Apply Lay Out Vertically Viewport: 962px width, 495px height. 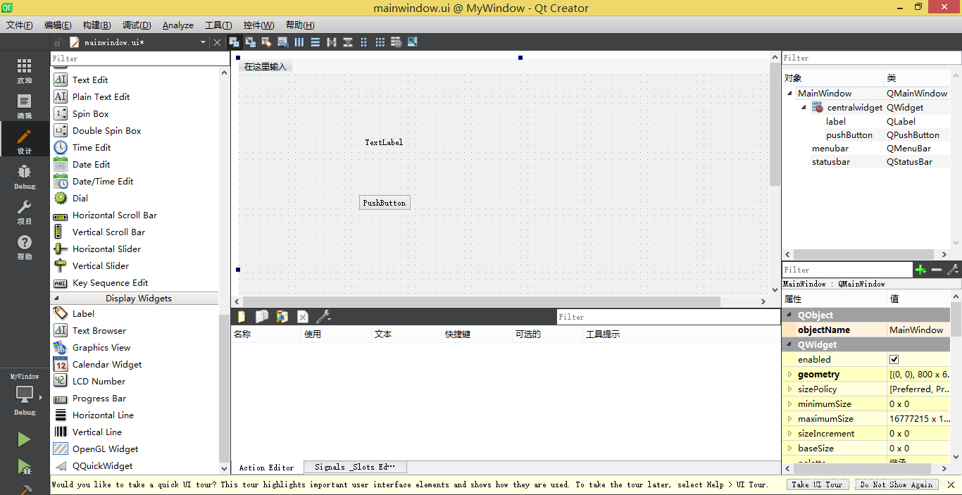pyautogui.click(x=315, y=42)
